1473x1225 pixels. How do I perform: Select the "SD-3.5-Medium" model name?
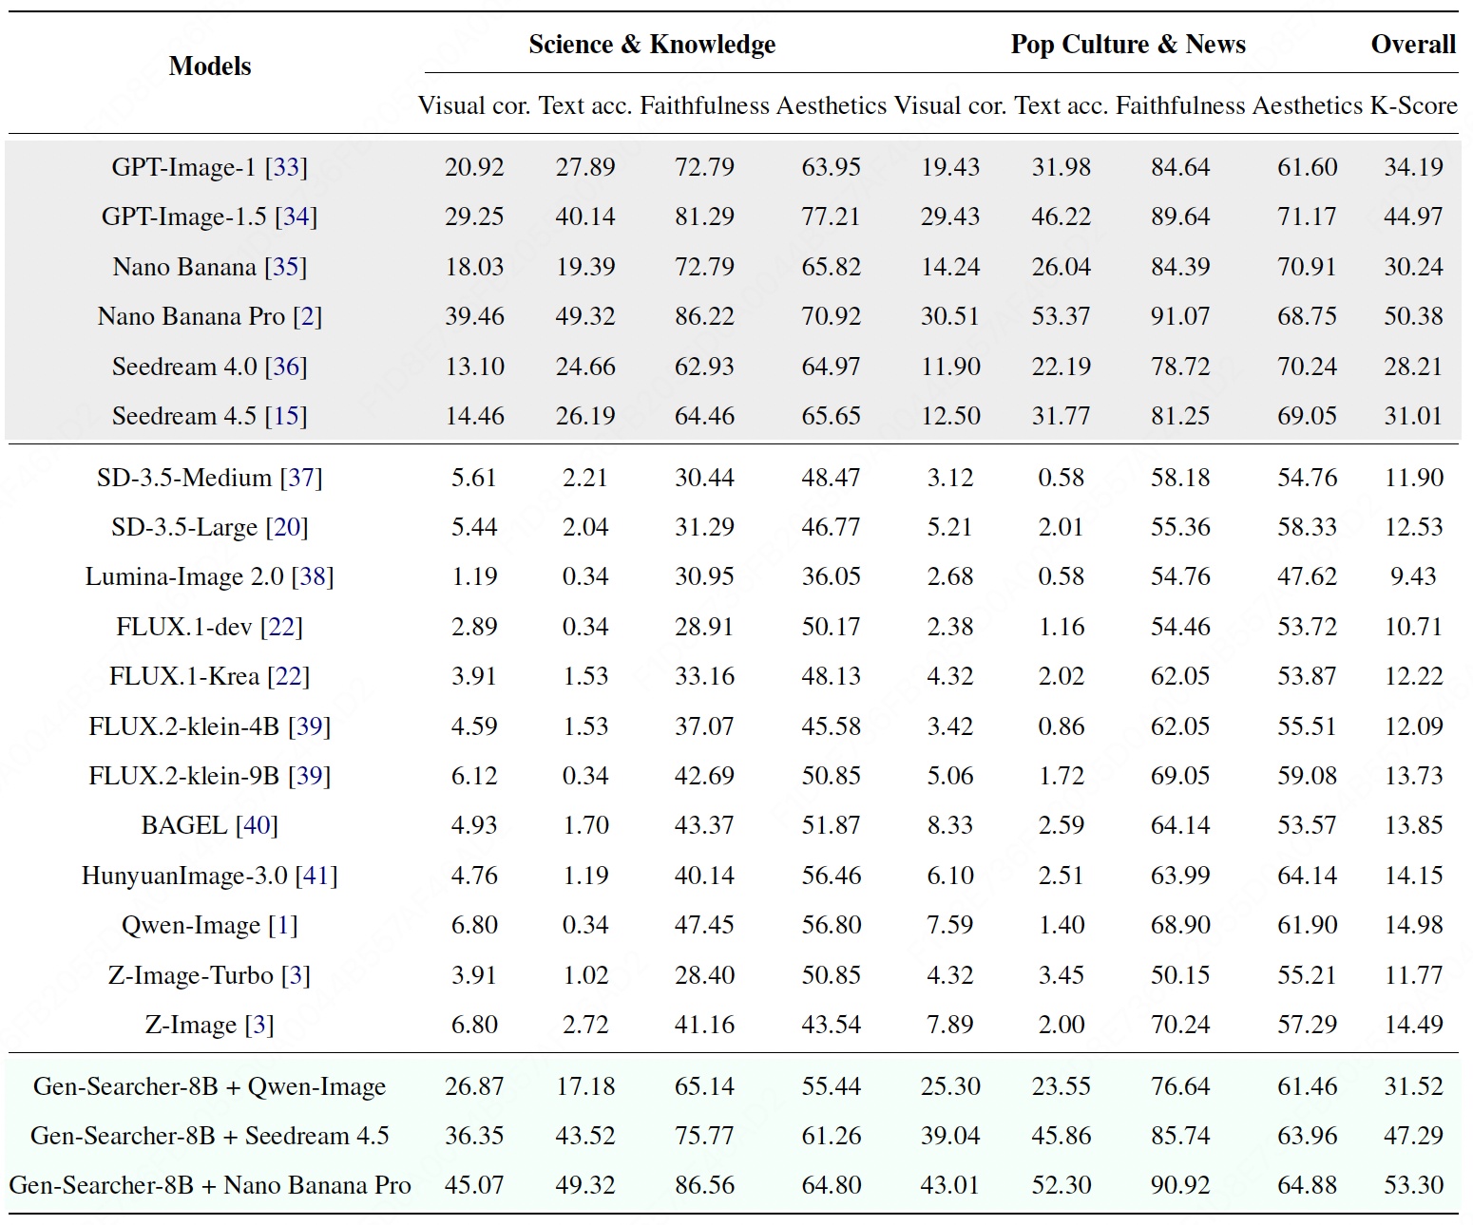point(184,478)
